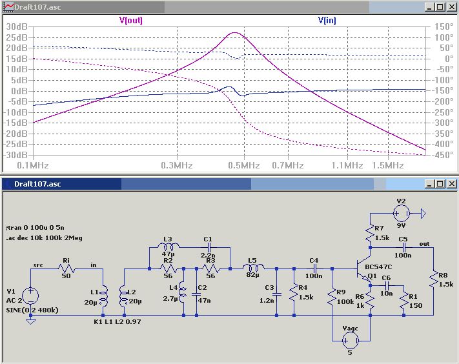Select capacitor C5 100n
This screenshot has width=459, height=364.
pyautogui.click(x=404, y=247)
